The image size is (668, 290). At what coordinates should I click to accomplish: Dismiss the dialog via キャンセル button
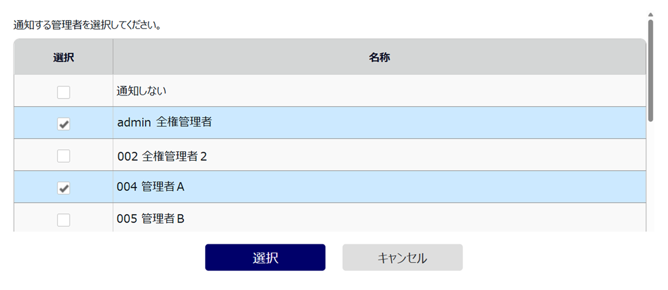coord(402,257)
